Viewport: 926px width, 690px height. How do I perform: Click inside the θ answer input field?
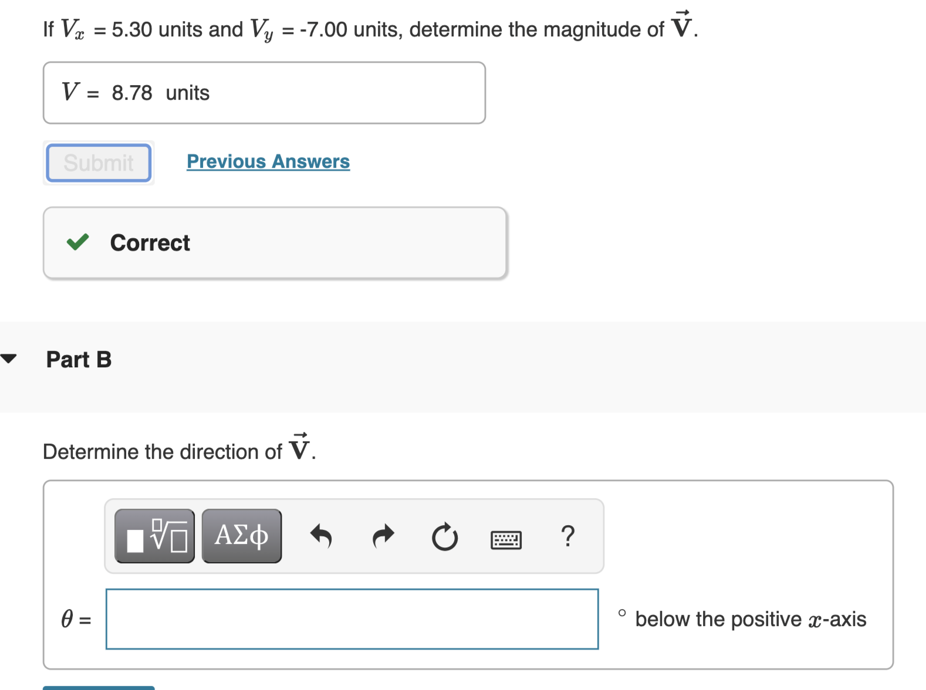coord(352,619)
